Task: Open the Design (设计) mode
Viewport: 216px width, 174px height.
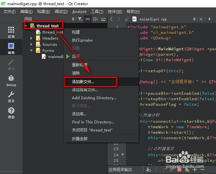Action: pos(11,65)
